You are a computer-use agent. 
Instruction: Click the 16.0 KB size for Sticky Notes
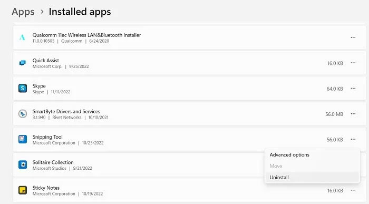click(335, 191)
